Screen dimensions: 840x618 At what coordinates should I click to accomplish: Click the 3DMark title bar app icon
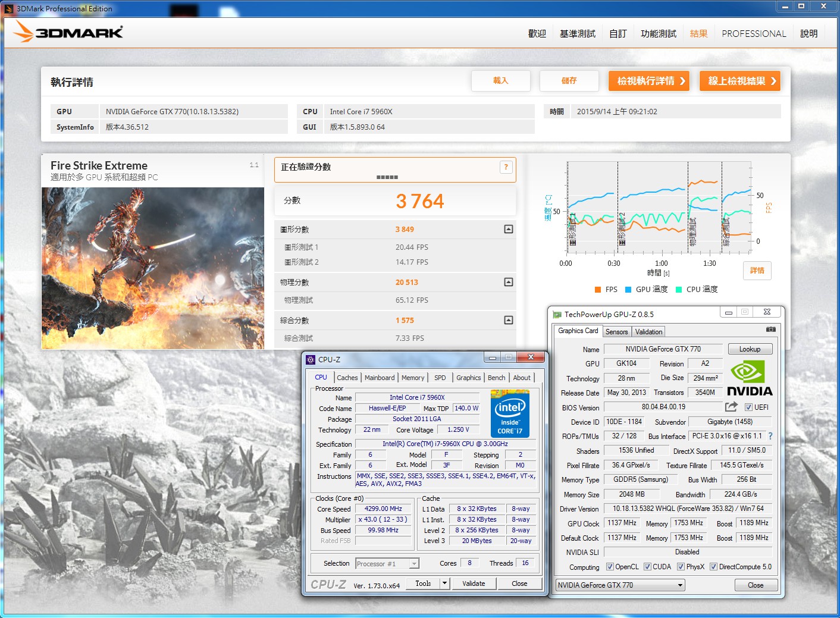[x=10, y=8]
